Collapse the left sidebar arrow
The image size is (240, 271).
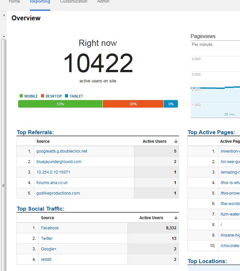coord(4,15)
